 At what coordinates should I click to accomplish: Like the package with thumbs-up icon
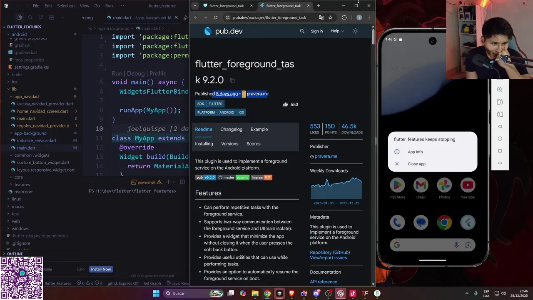coord(285,105)
